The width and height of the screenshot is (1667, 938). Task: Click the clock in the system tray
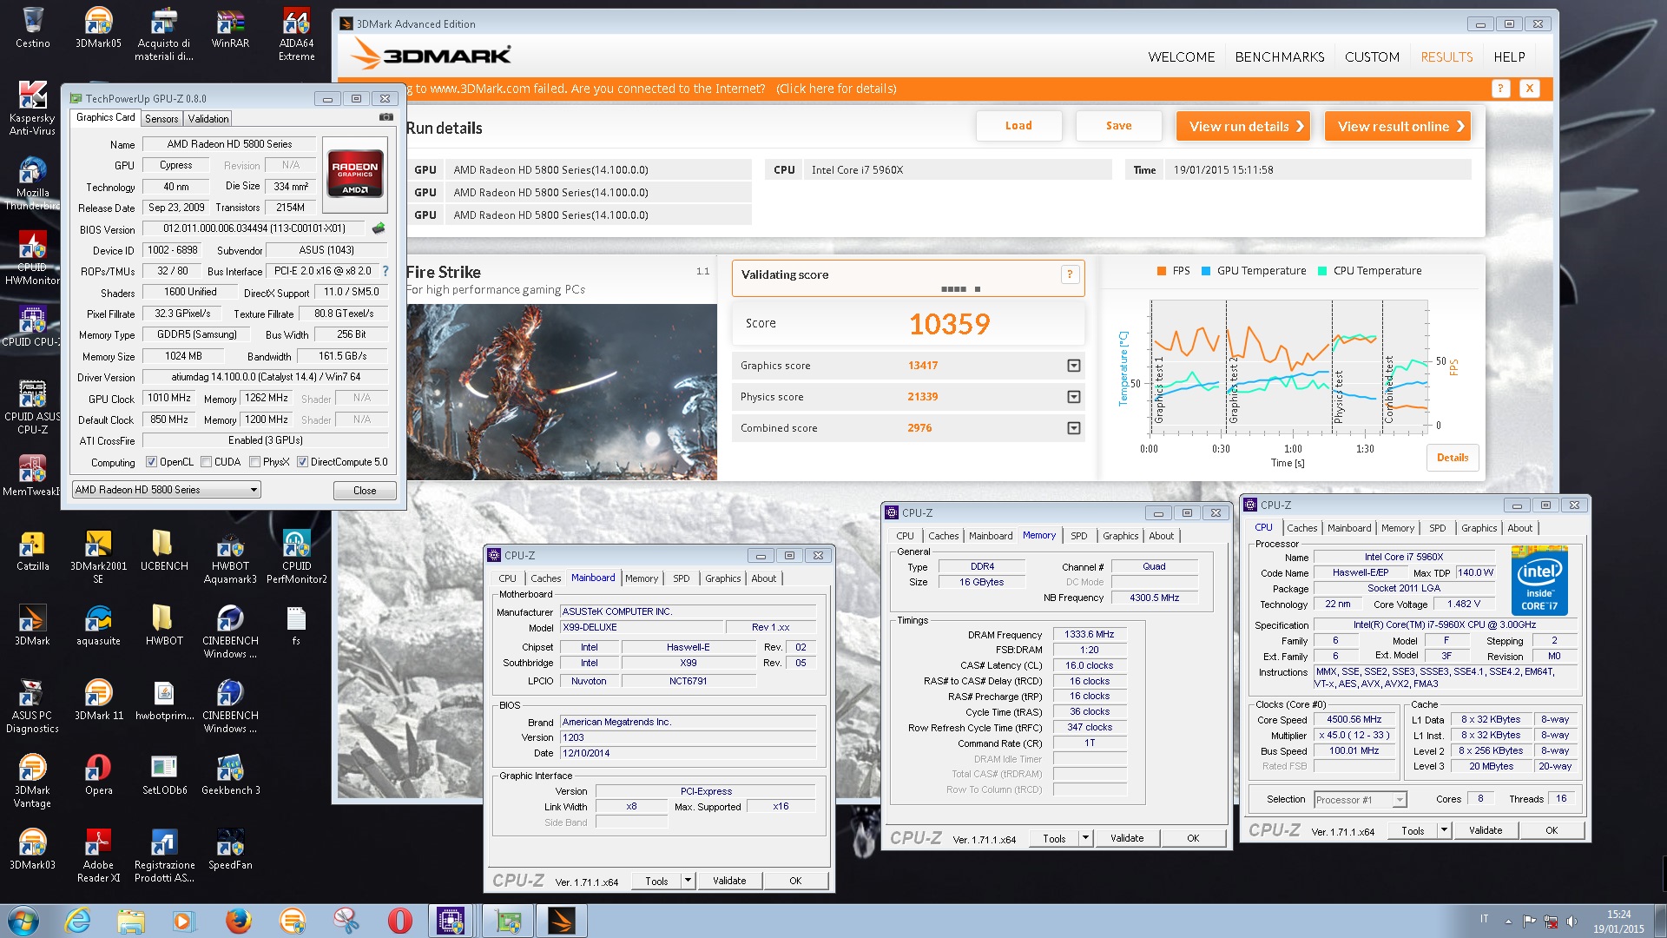[x=1618, y=921]
